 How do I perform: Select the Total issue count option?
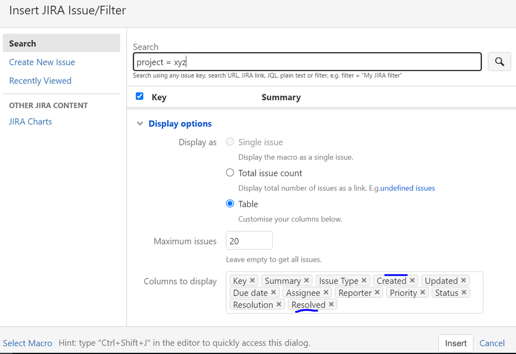230,173
